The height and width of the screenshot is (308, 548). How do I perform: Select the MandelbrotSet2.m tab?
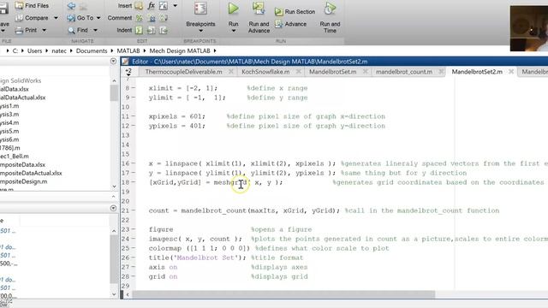click(477, 72)
